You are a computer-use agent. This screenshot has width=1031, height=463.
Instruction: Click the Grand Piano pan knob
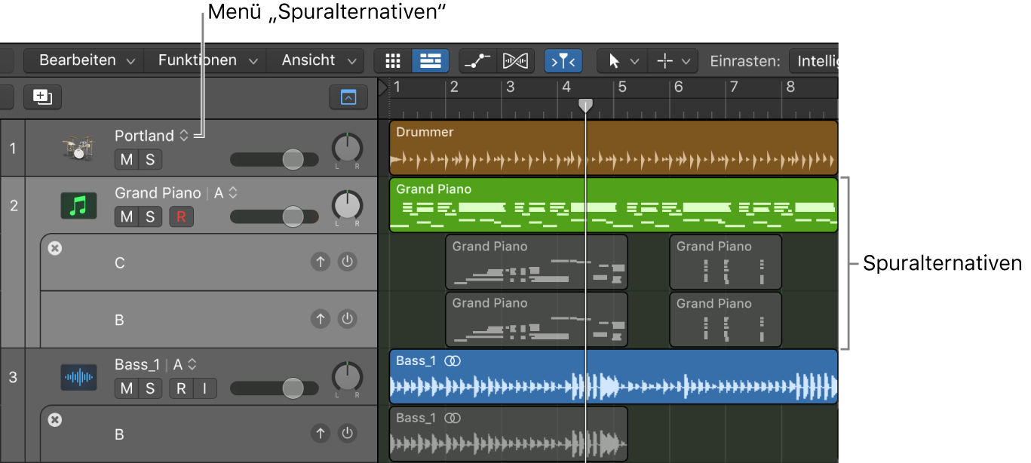[x=346, y=206]
